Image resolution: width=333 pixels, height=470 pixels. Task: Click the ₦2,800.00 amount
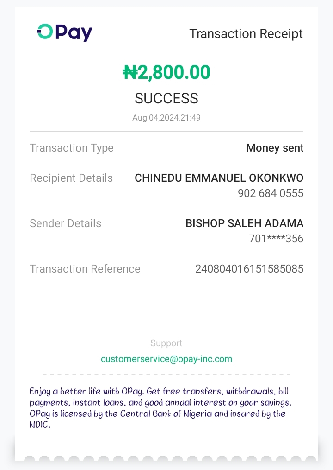[x=166, y=72]
